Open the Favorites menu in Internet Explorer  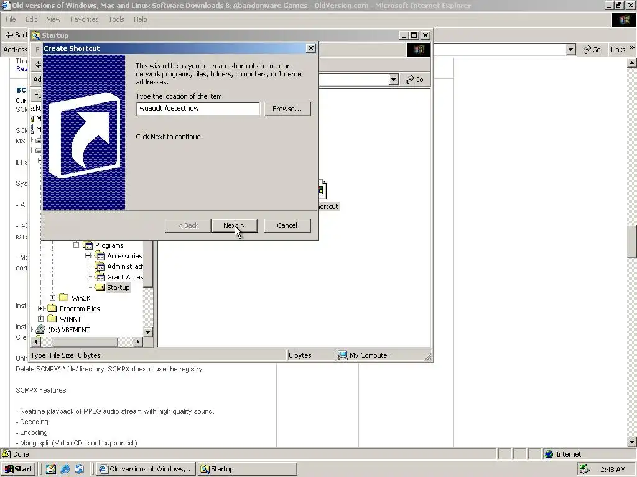(84, 19)
